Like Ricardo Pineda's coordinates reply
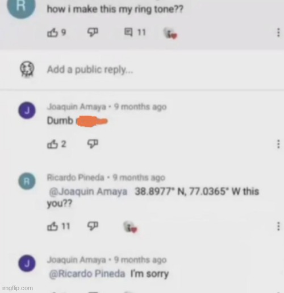Screen dimensions: 284x293 coord(52,226)
